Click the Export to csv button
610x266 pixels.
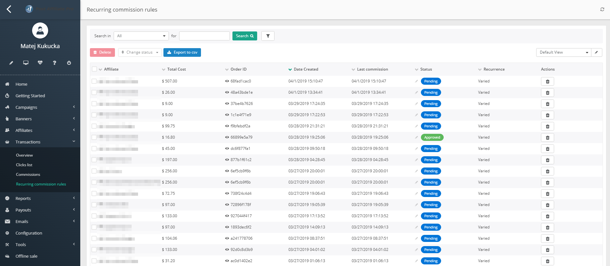[x=182, y=52]
